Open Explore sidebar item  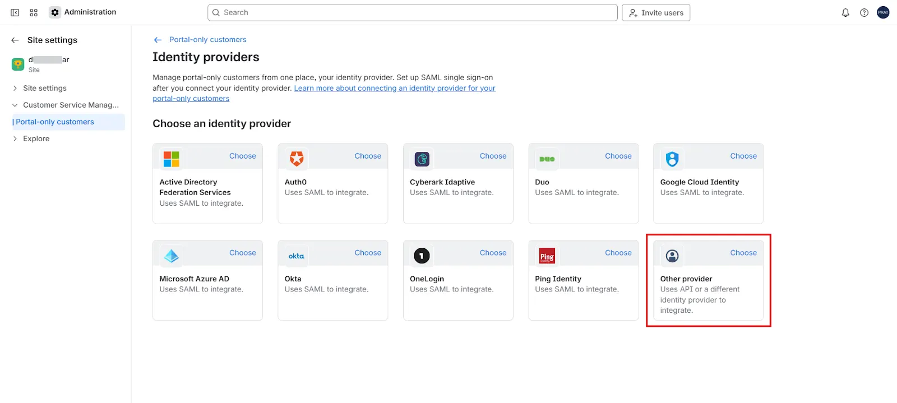(x=36, y=139)
